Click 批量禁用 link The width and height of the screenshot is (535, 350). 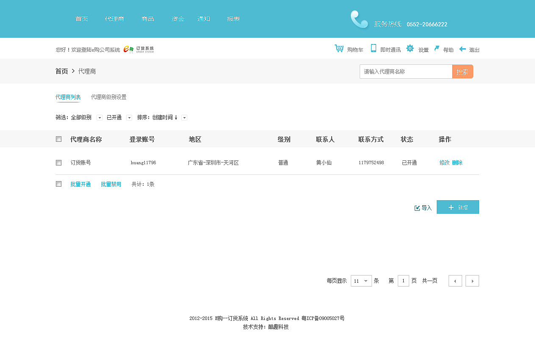click(111, 185)
